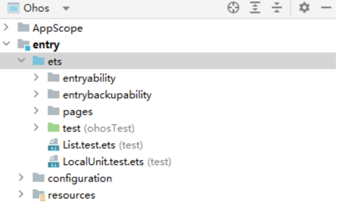Open the Ohos view dropdown arrow

66,9
